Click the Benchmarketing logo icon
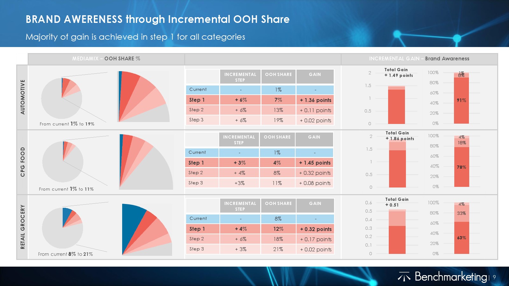This screenshot has height=286, width=509. tap(404, 277)
